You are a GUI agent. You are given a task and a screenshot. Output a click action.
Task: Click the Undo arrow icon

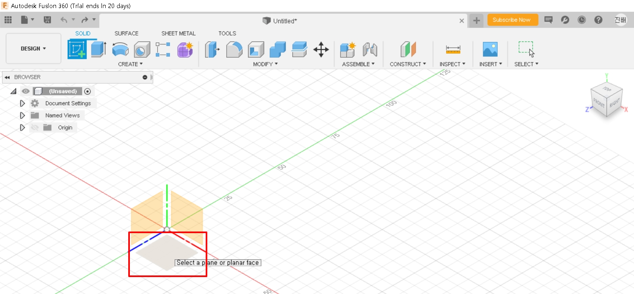click(x=64, y=20)
